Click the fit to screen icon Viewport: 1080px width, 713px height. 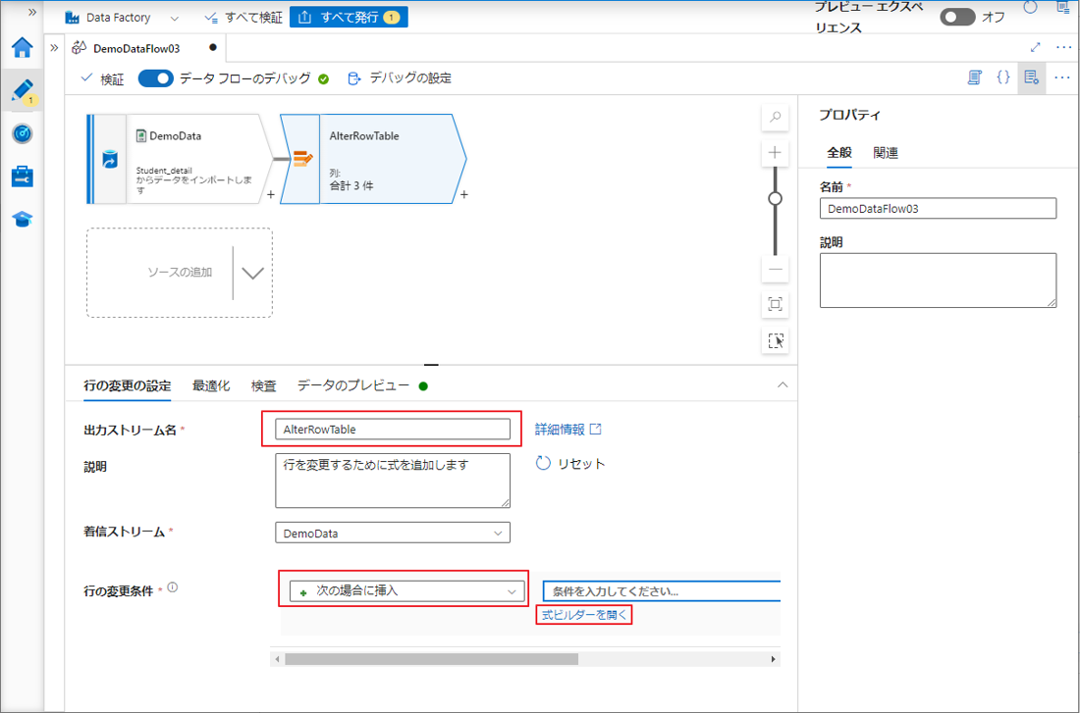(x=776, y=304)
